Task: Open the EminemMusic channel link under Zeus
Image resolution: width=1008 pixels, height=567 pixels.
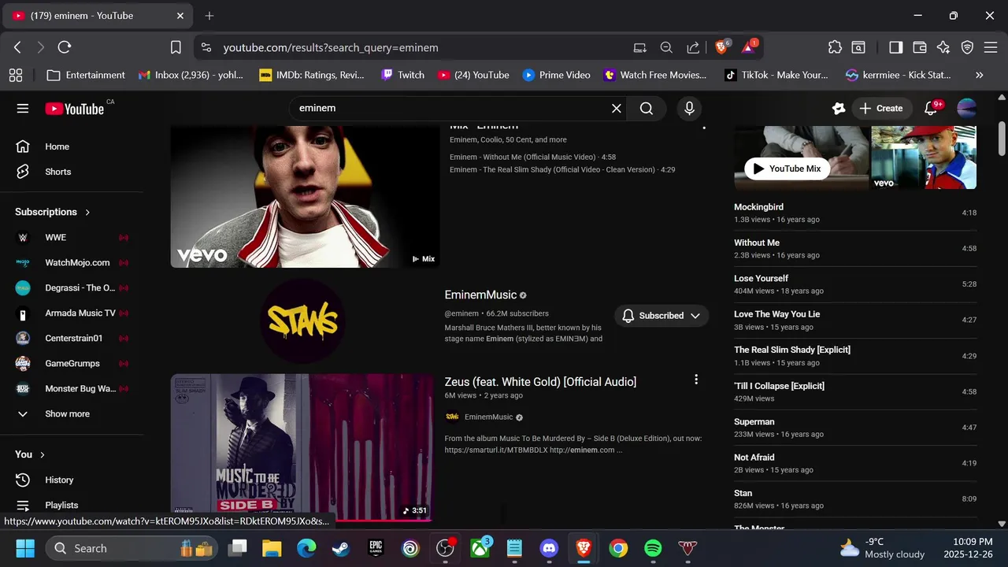Action: pyautogui.click(x=488, y=417)
